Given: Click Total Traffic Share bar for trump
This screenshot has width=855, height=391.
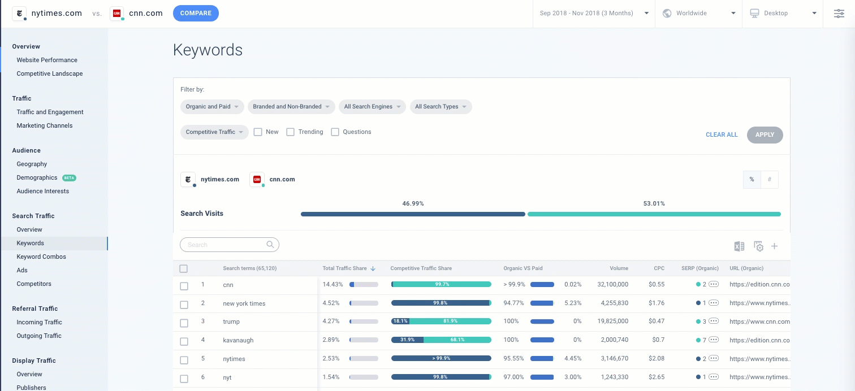Looking at the screenshot, I should 364,322.
